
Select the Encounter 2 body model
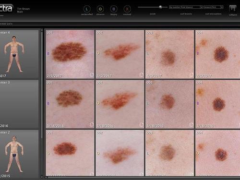tap(14, 154)
